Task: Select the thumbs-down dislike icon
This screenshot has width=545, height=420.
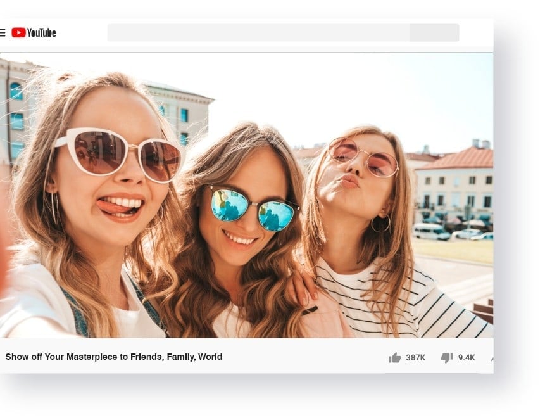Action: (x=448, y=357)
